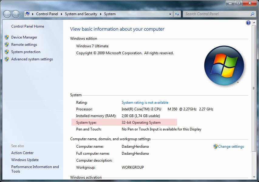
Task: Click shield icon beside System protection
Action: coord(7,52)
